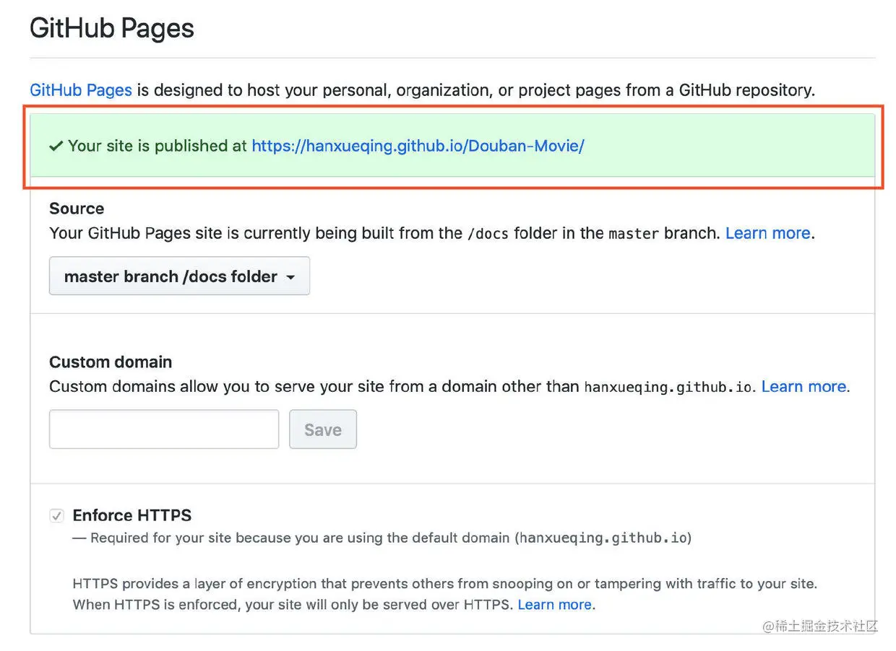Open the master branch /docs folder dropdown

pos(179,276)
